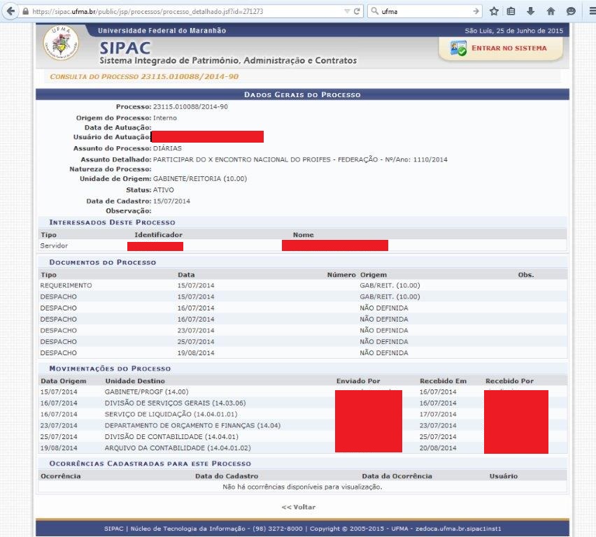
Task: Click the search arrow to submit 'ufma'
Action: point(476,11)
